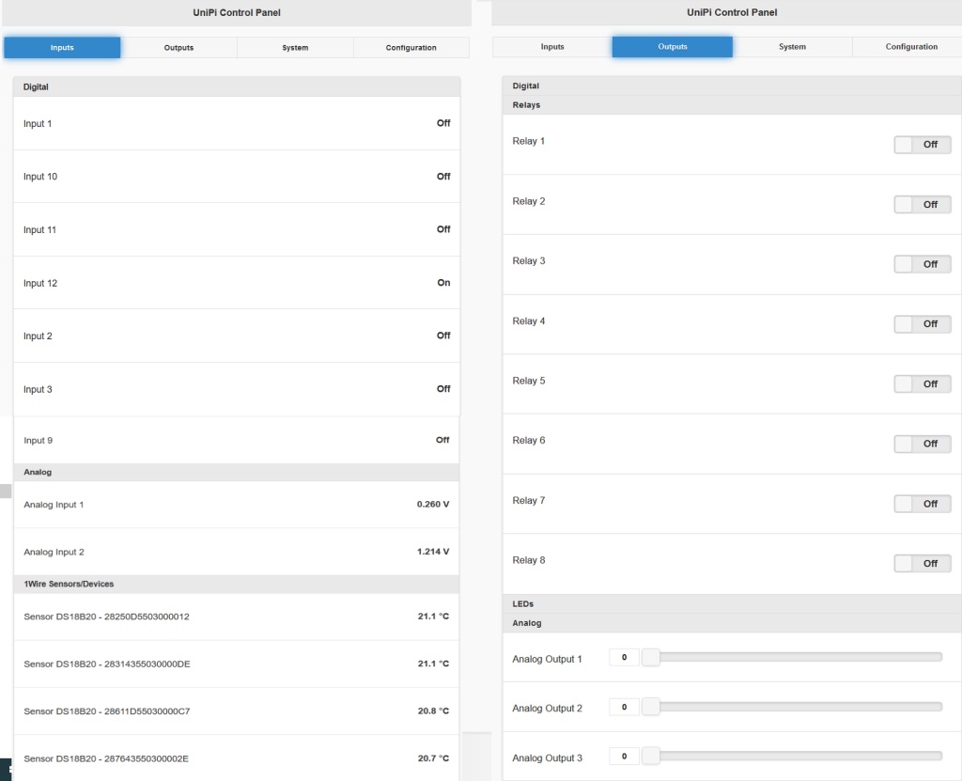Click the 1Wire Sensors/Devices header
Viewport: 962px width, 781px height.
point(236,584)
